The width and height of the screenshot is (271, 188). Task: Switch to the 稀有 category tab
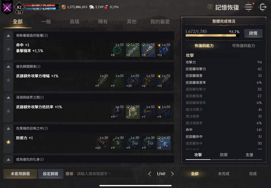pos(103,22)
